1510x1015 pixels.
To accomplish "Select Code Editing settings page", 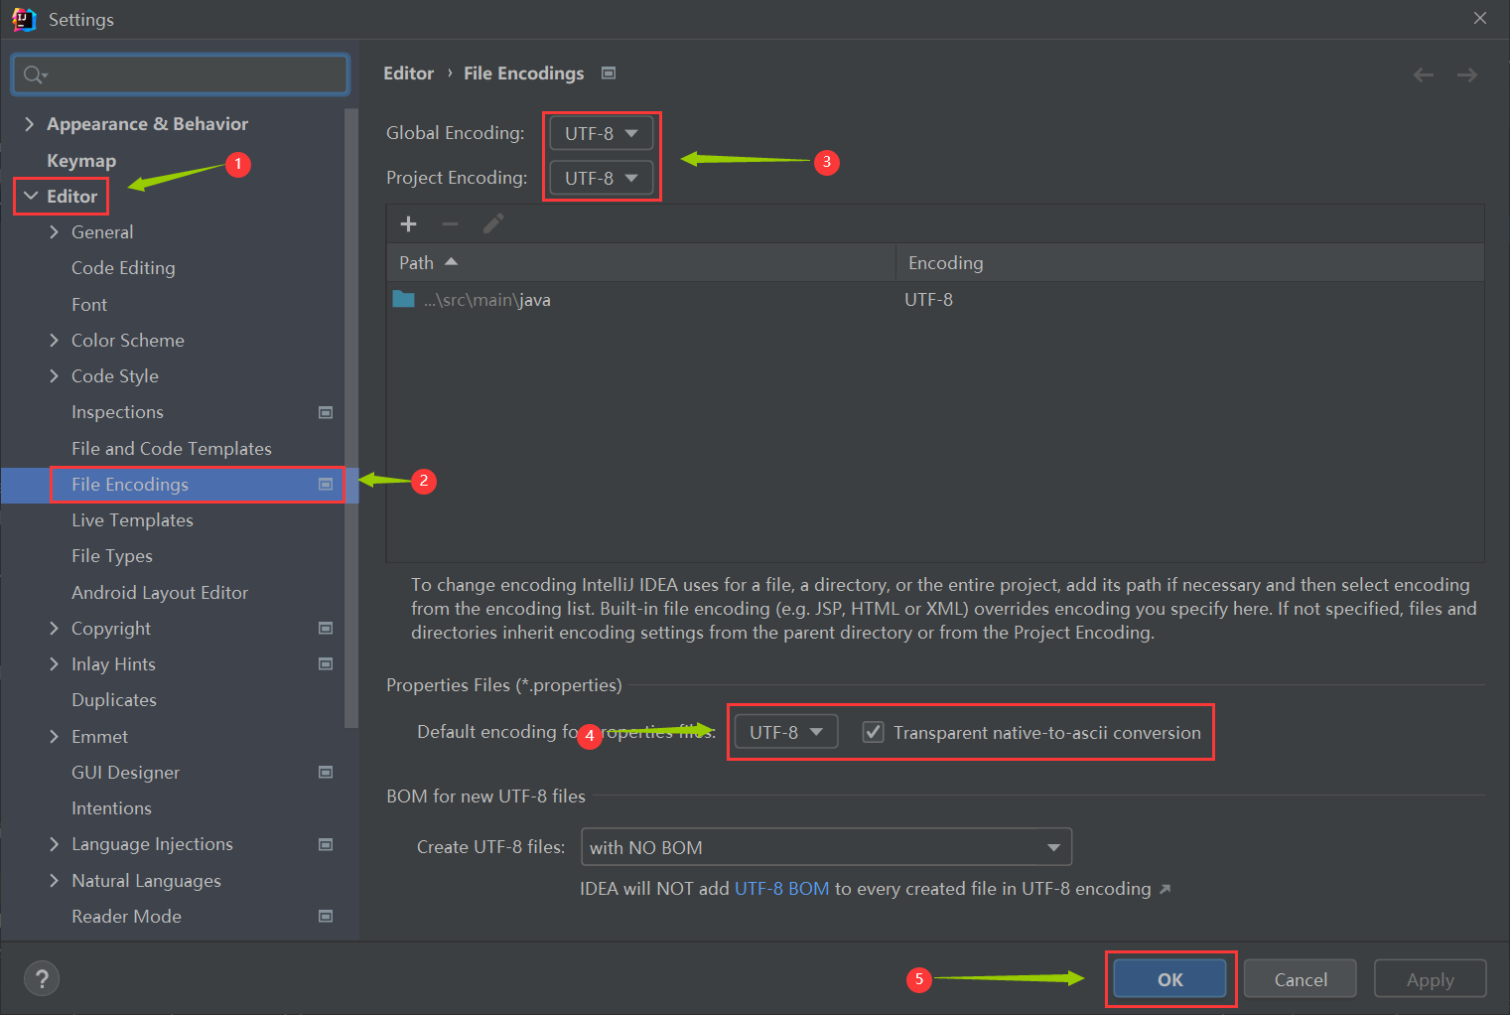I will pos(123,268).
